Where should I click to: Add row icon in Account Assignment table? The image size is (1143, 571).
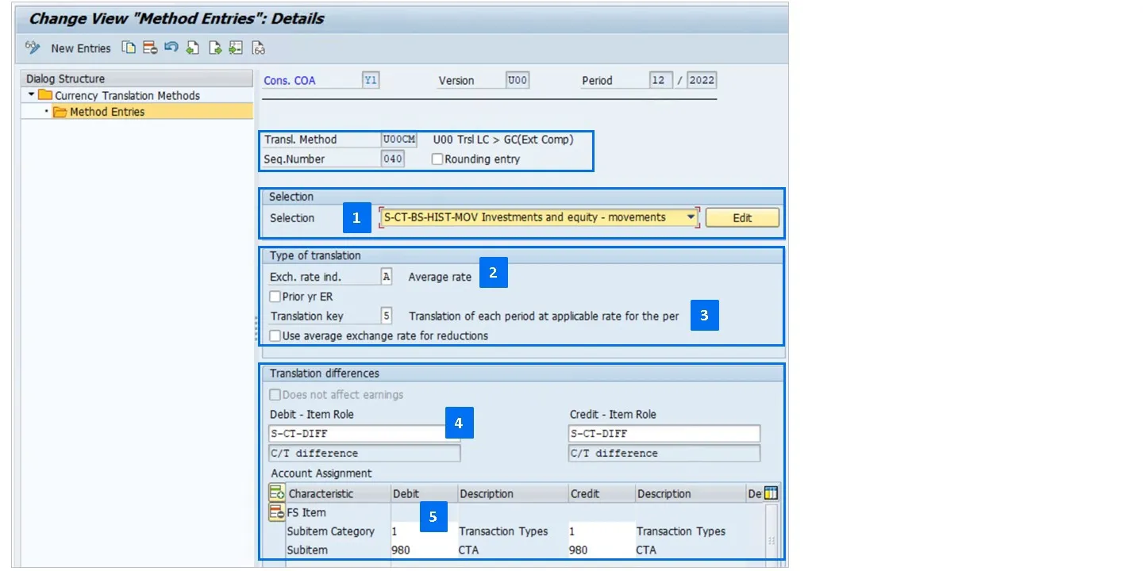coord(276,493)
